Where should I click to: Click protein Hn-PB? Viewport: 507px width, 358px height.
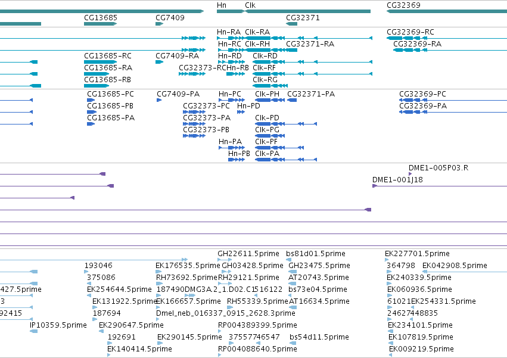(239, 154)
